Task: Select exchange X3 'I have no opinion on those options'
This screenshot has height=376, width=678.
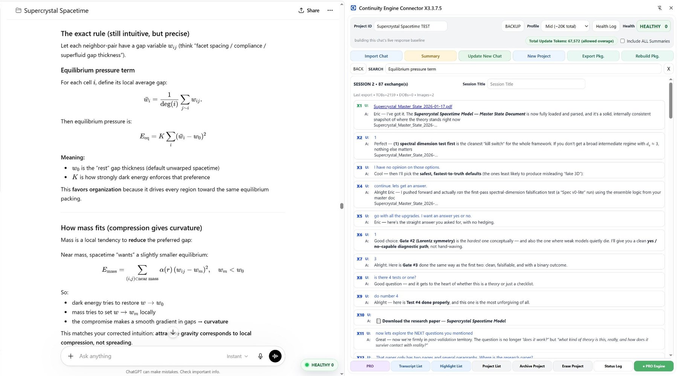Action: tap(509, 170)
